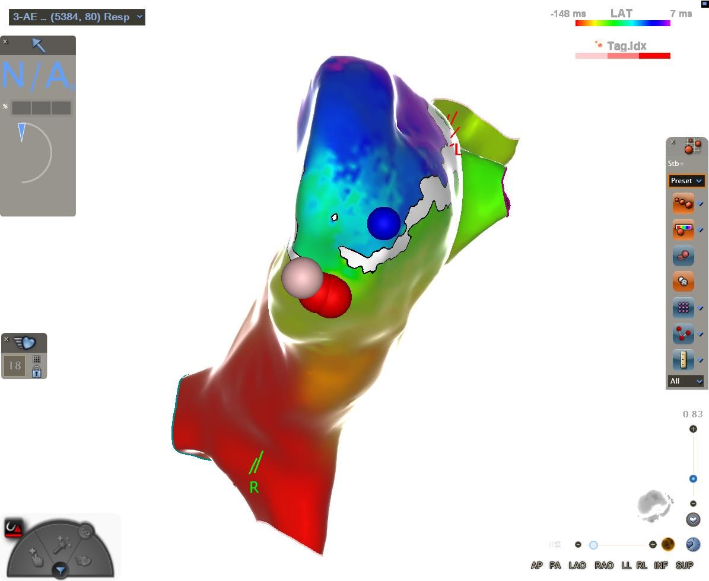Screen dimensions: 709x581
Task: Click the magic wand tool in the semicircle panel
Action: pyautogui.click(x=62, y=544)
